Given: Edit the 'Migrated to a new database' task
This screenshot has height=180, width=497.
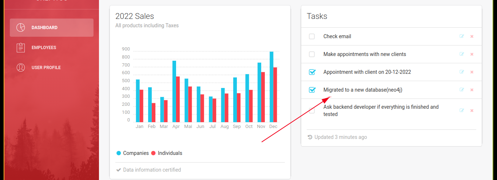Looking at the screenshot, I should (x=462, y=90).
